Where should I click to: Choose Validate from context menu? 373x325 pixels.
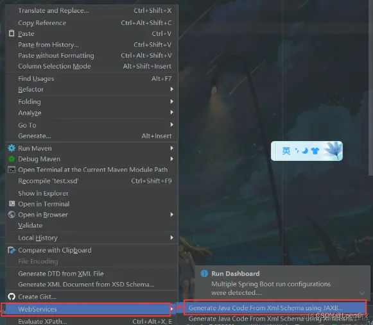(92, 225)
